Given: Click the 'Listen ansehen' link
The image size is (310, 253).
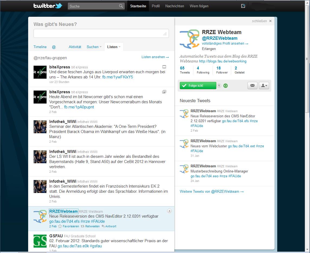Looking at the screenshot, I should (155, 57).
